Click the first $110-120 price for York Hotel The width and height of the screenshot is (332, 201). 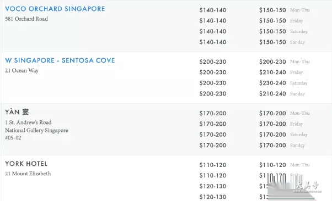point(213,165)
